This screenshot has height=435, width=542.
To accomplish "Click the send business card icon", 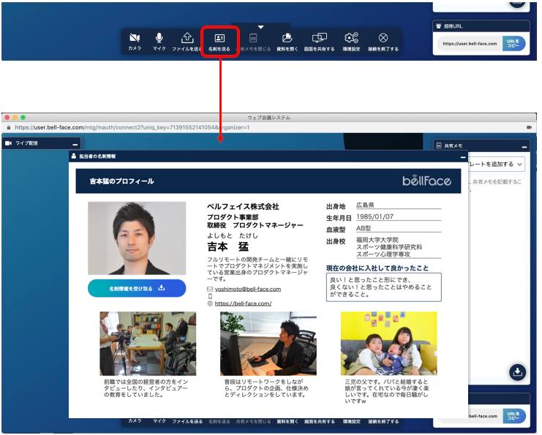I will point(219,38).
